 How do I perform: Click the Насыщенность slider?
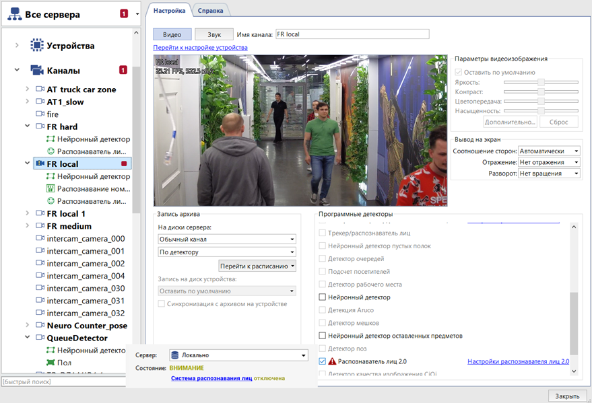(541, 111)
